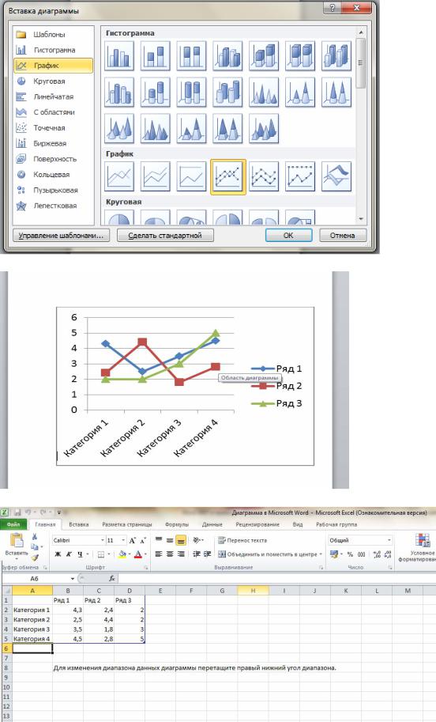This screenshot has height=722, width=436.
Task: Open the Файл tab in Excel
Action: coord(13,524)
